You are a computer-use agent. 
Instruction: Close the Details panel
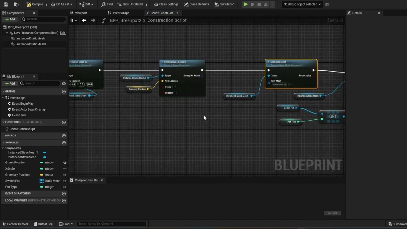point(379,13)
